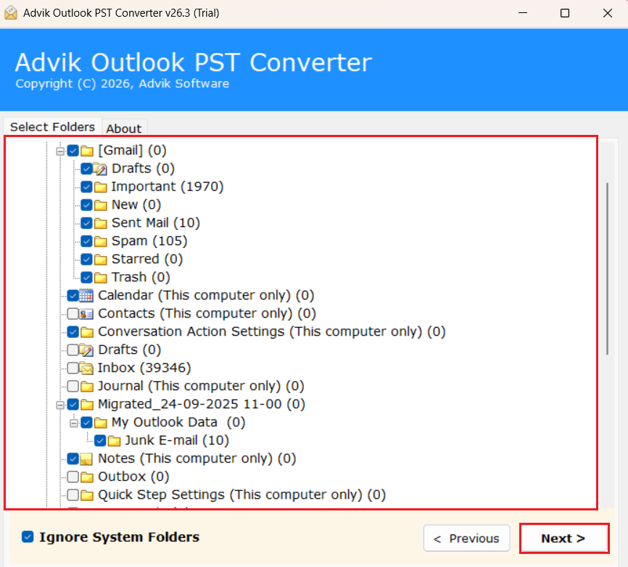Viewport: 628px width, 567px height.
Task: Select the Junk E-mail (10) label
Action: point(177,440)
